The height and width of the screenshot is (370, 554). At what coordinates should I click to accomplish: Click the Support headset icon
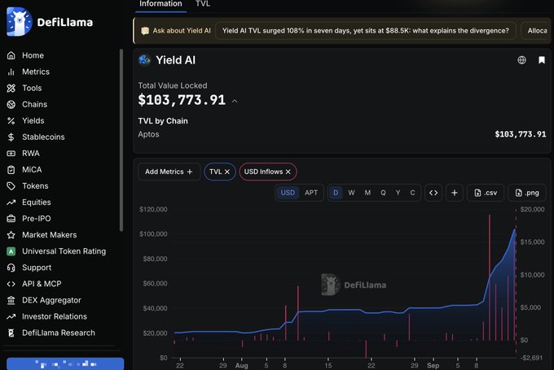click(11, 268)
